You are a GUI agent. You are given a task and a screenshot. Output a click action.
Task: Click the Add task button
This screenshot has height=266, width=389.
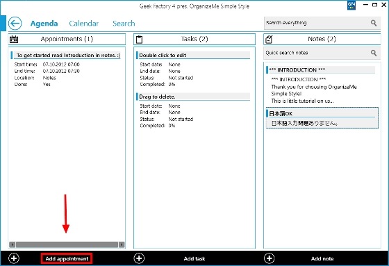coord(194,258)
